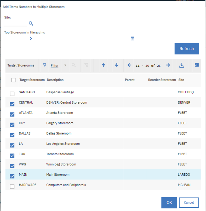
Task: Open the Filter row using the funnel icon
Action: [44, 65]
